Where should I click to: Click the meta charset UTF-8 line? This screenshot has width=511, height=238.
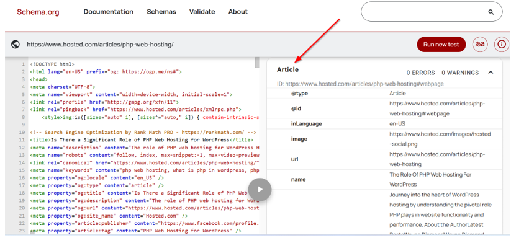(62, 87)
